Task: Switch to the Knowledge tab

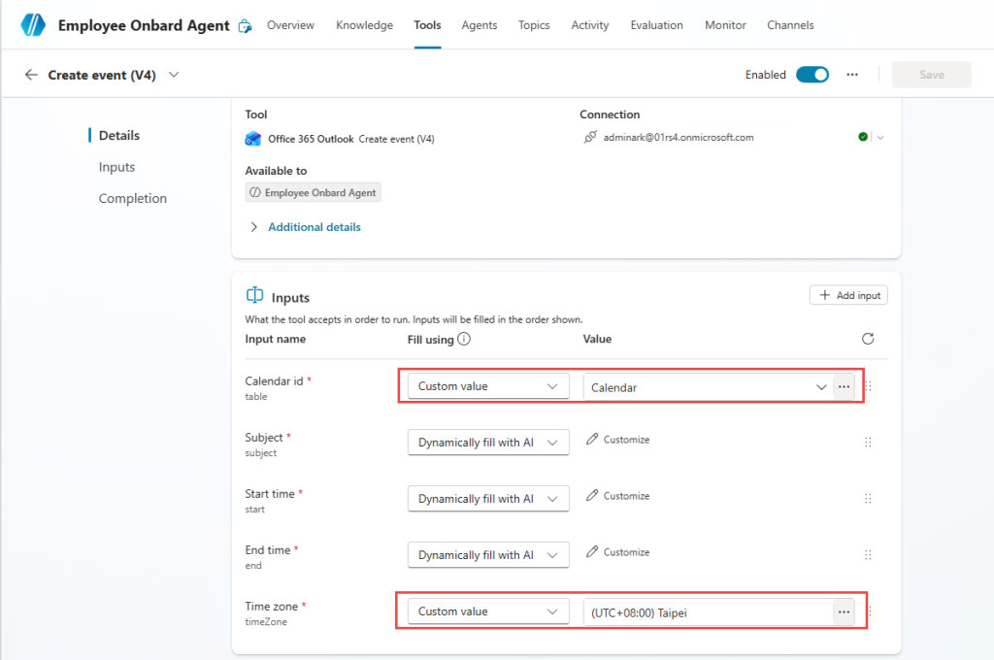Action: pos(365,25)
